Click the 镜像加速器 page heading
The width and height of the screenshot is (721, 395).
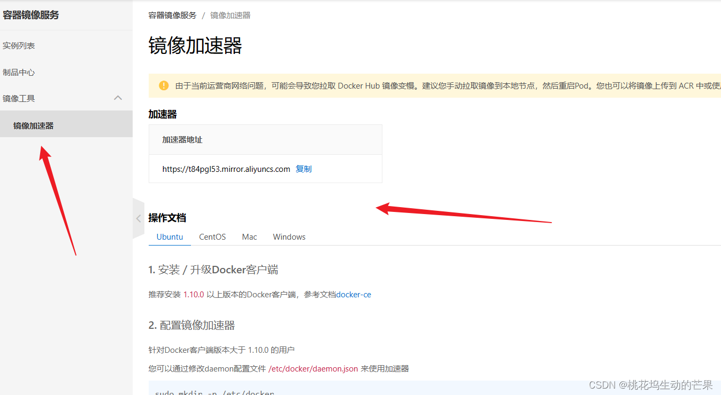195,46
